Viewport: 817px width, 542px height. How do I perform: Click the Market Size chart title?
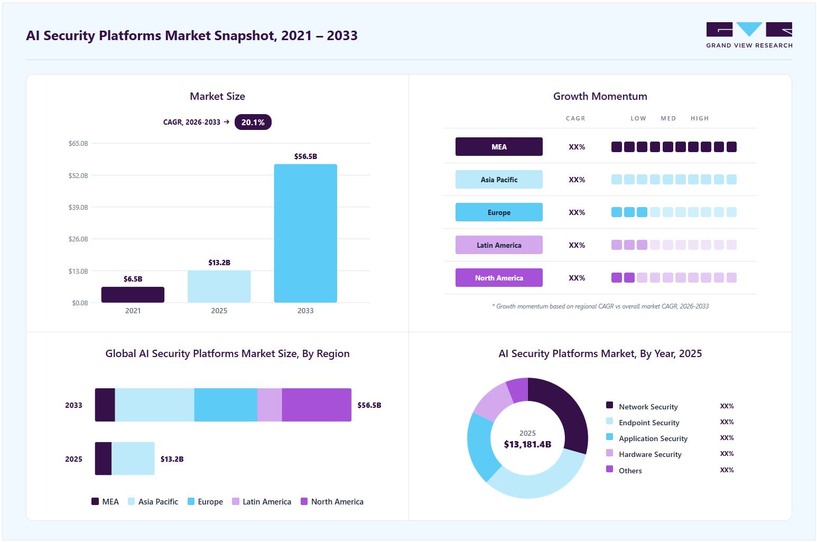point(217,96)
